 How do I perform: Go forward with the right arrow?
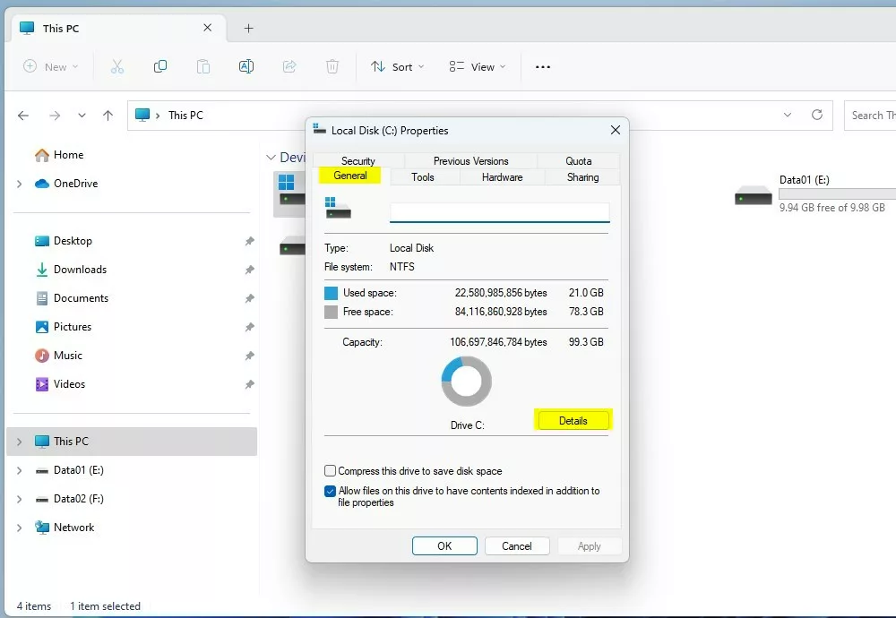pos(55,116)
